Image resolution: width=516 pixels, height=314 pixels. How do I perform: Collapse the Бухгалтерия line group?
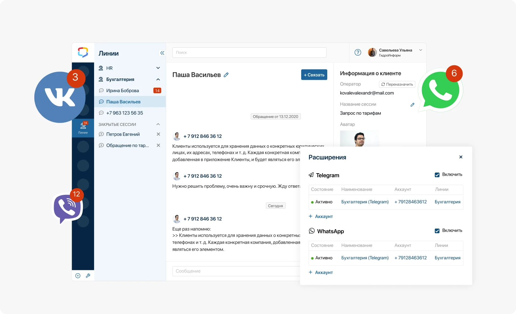coord(158,79)
